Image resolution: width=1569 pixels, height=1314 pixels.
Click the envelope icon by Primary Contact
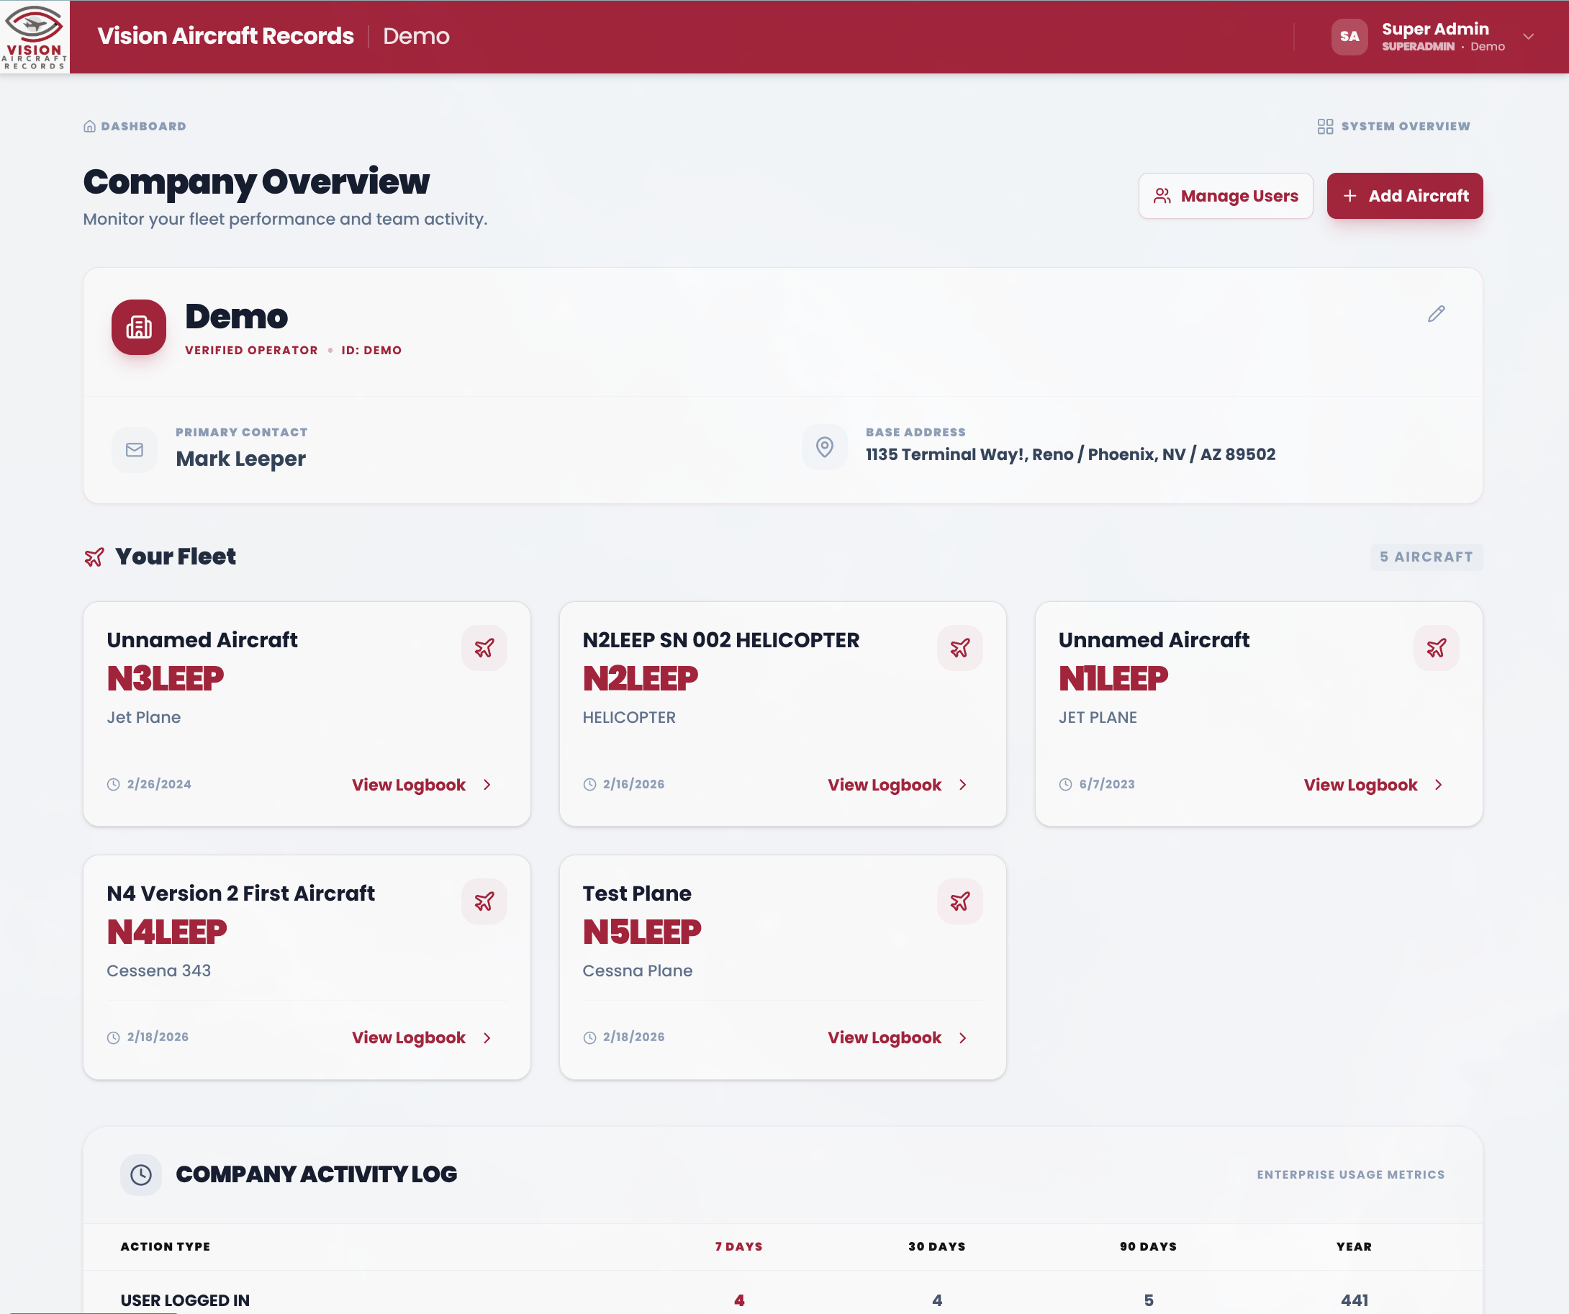pos(135,449)
